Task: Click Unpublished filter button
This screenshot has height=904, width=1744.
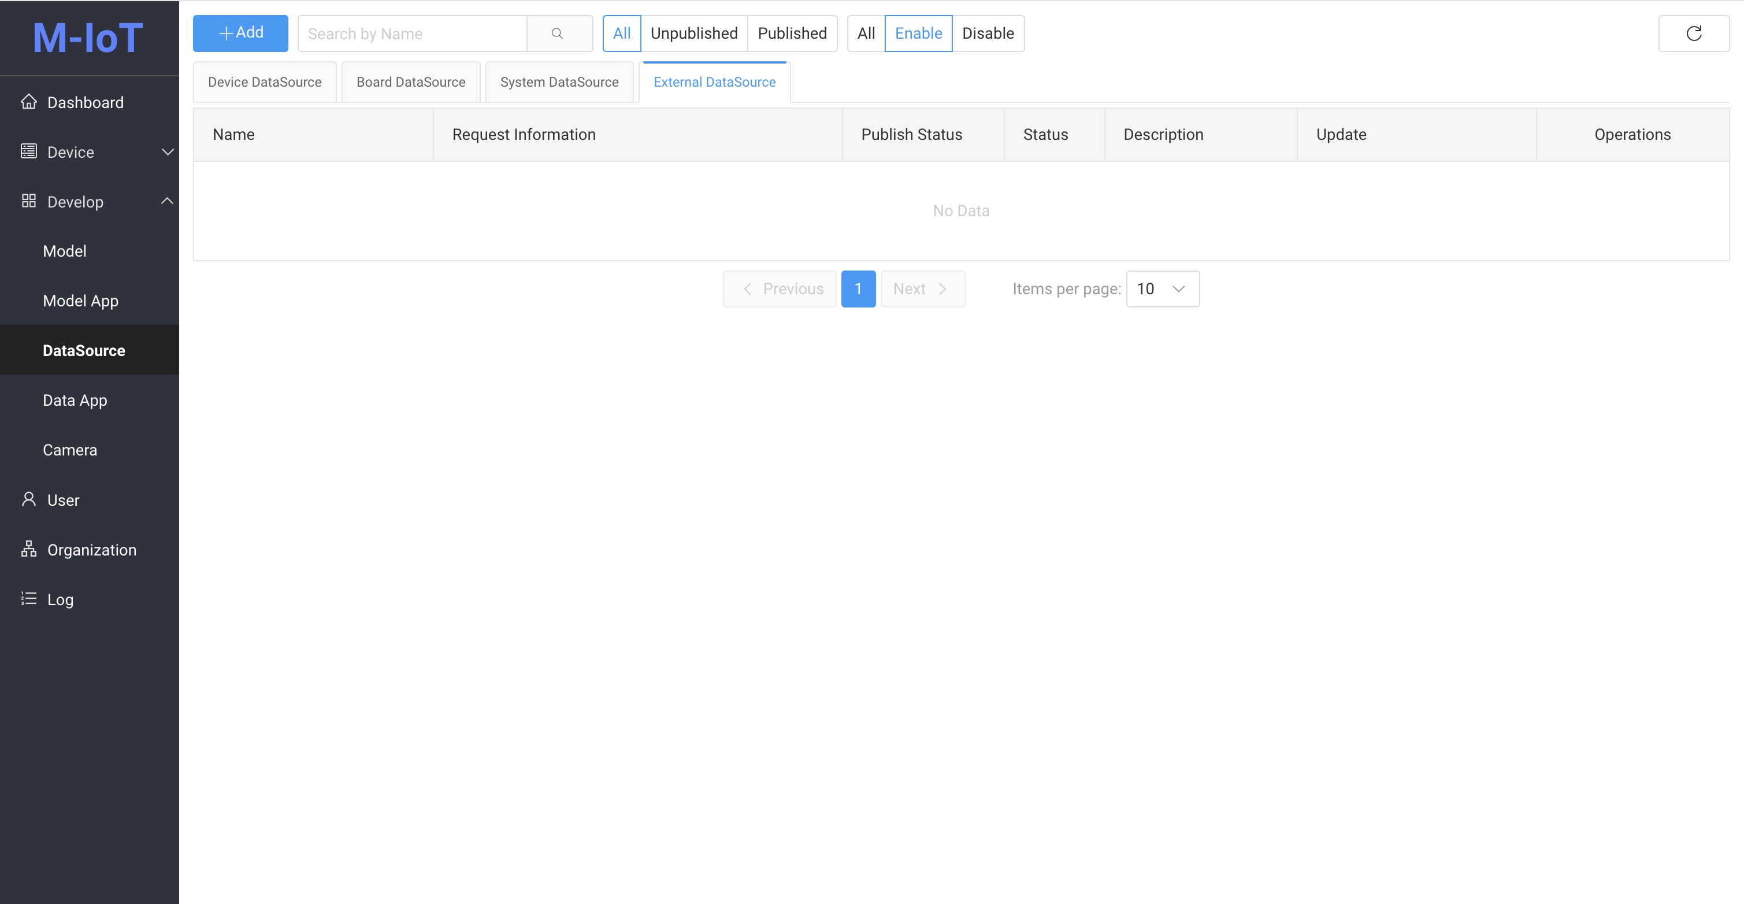Action: (693, 32)
